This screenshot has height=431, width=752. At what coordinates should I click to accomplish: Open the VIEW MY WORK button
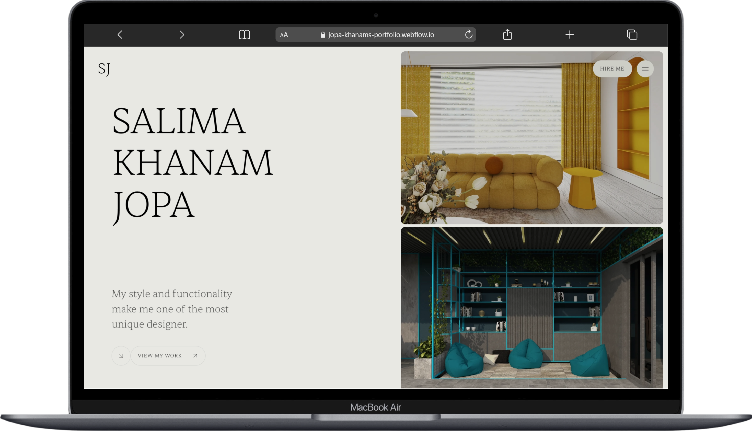[x=168, y=356]
